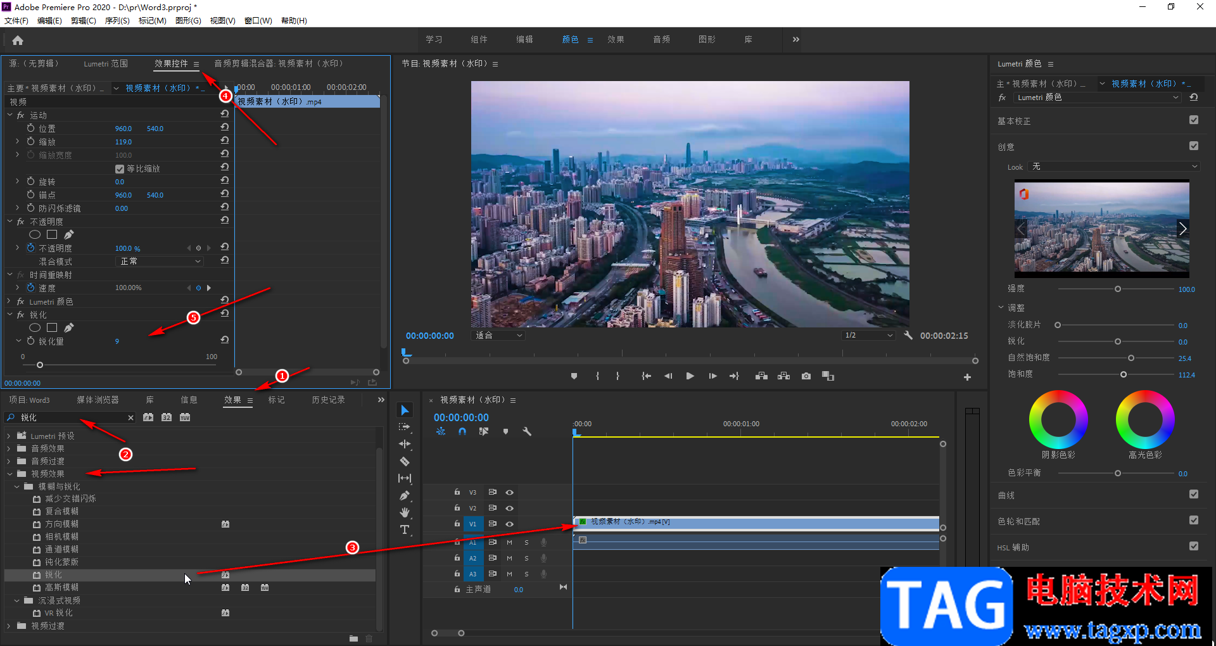Open the 混合模式 blend mode dropdown
Screen dimensions: 1216x646
point(160,262)
